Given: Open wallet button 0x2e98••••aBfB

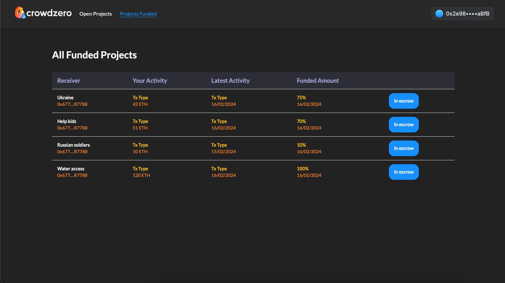Looking at the screenshot, I should (x=462, y=14).
